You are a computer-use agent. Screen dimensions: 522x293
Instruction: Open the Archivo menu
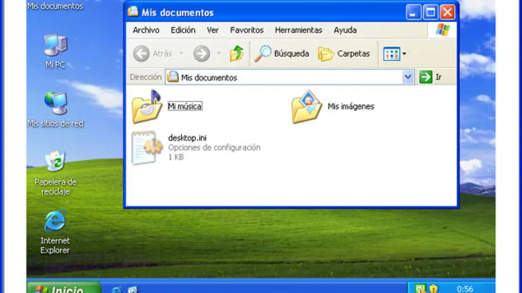(x=146, y=30)
